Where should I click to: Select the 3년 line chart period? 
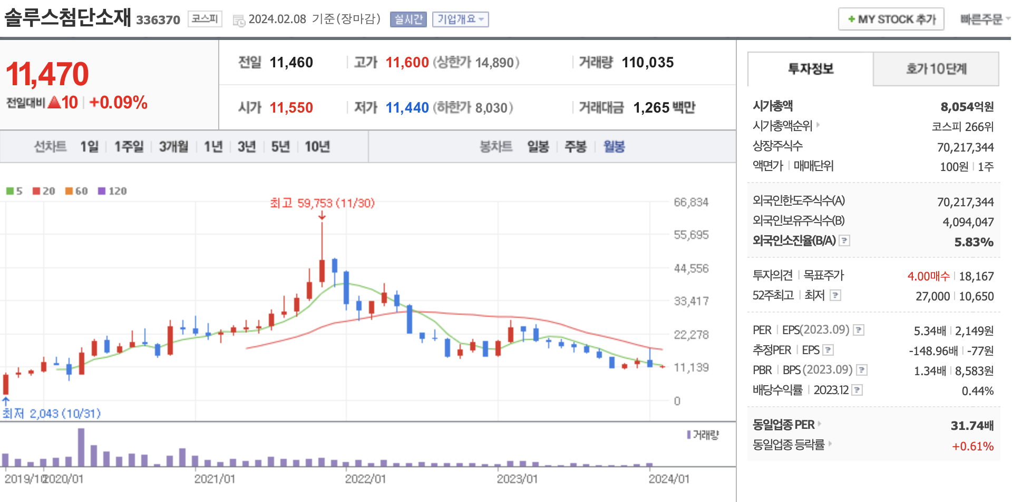click(246, 146)
